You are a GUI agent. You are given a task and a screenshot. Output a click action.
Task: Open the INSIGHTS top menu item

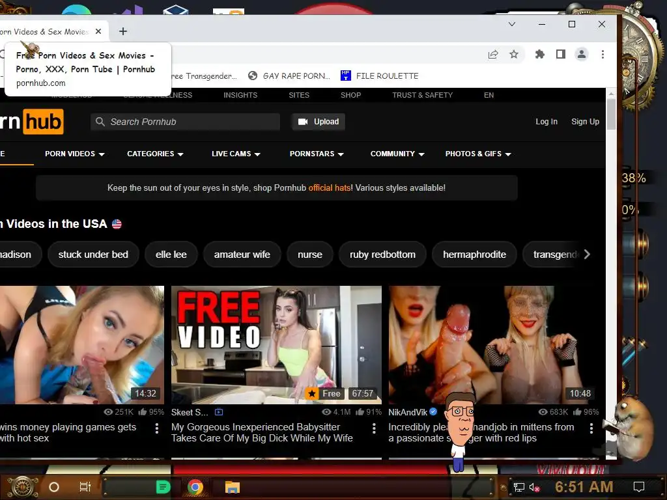240,95
